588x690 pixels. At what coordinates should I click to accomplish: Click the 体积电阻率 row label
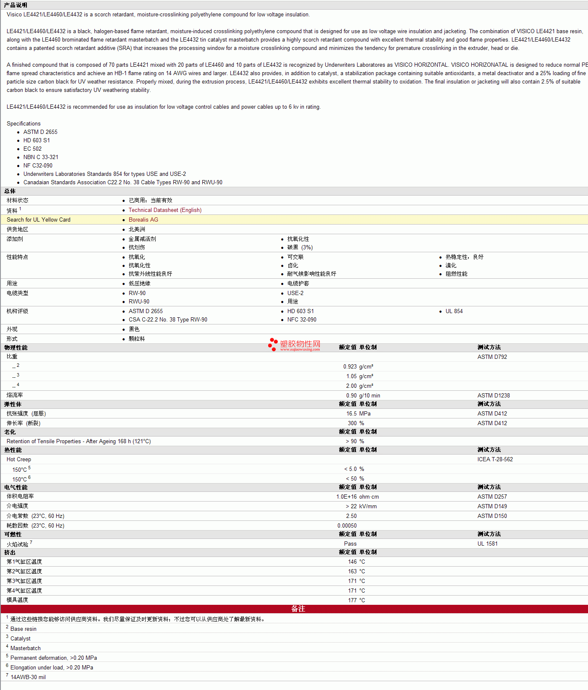click(x=20, y=497)
